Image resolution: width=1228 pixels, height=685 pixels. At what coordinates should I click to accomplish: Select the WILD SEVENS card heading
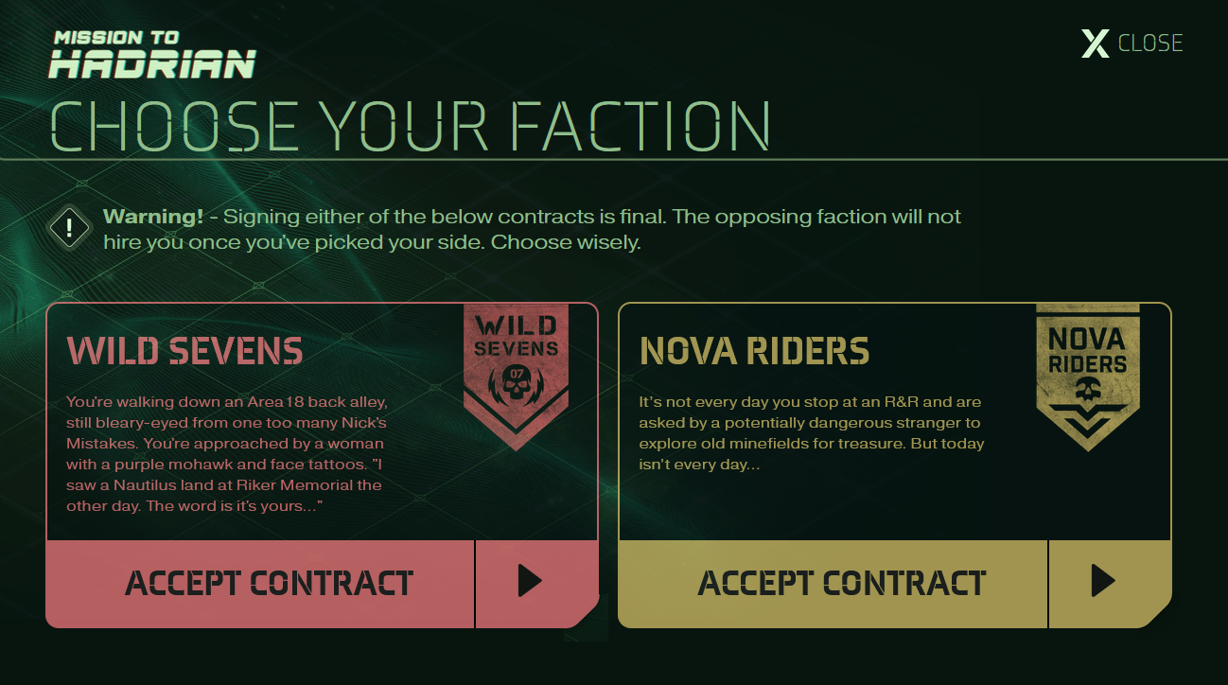(x=185, y=351)
